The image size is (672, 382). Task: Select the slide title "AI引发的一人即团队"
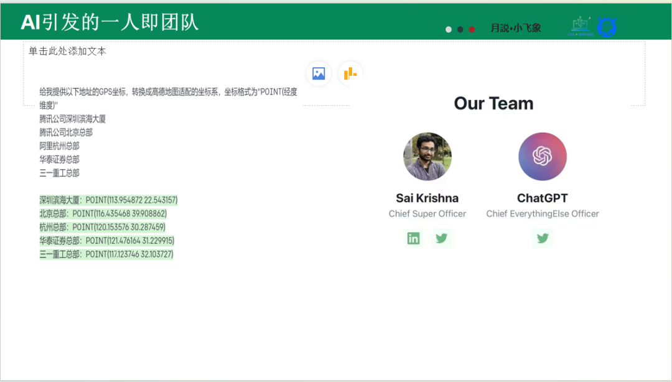click(x=110, y=22)
